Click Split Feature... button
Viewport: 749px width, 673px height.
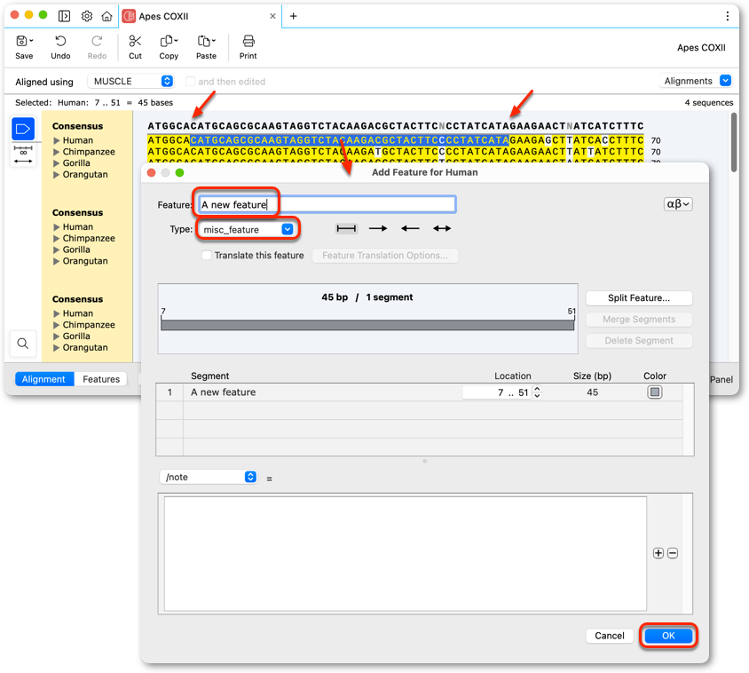coord(639,297)
